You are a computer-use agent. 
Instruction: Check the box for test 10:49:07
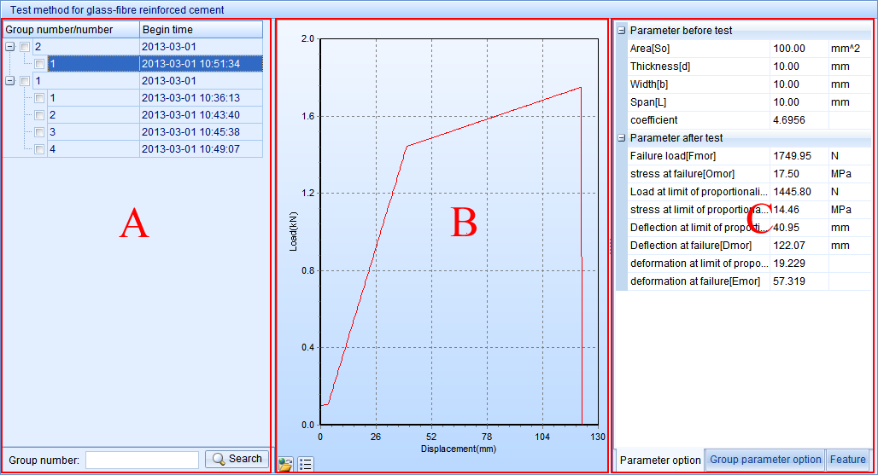(x=39, y=149)
